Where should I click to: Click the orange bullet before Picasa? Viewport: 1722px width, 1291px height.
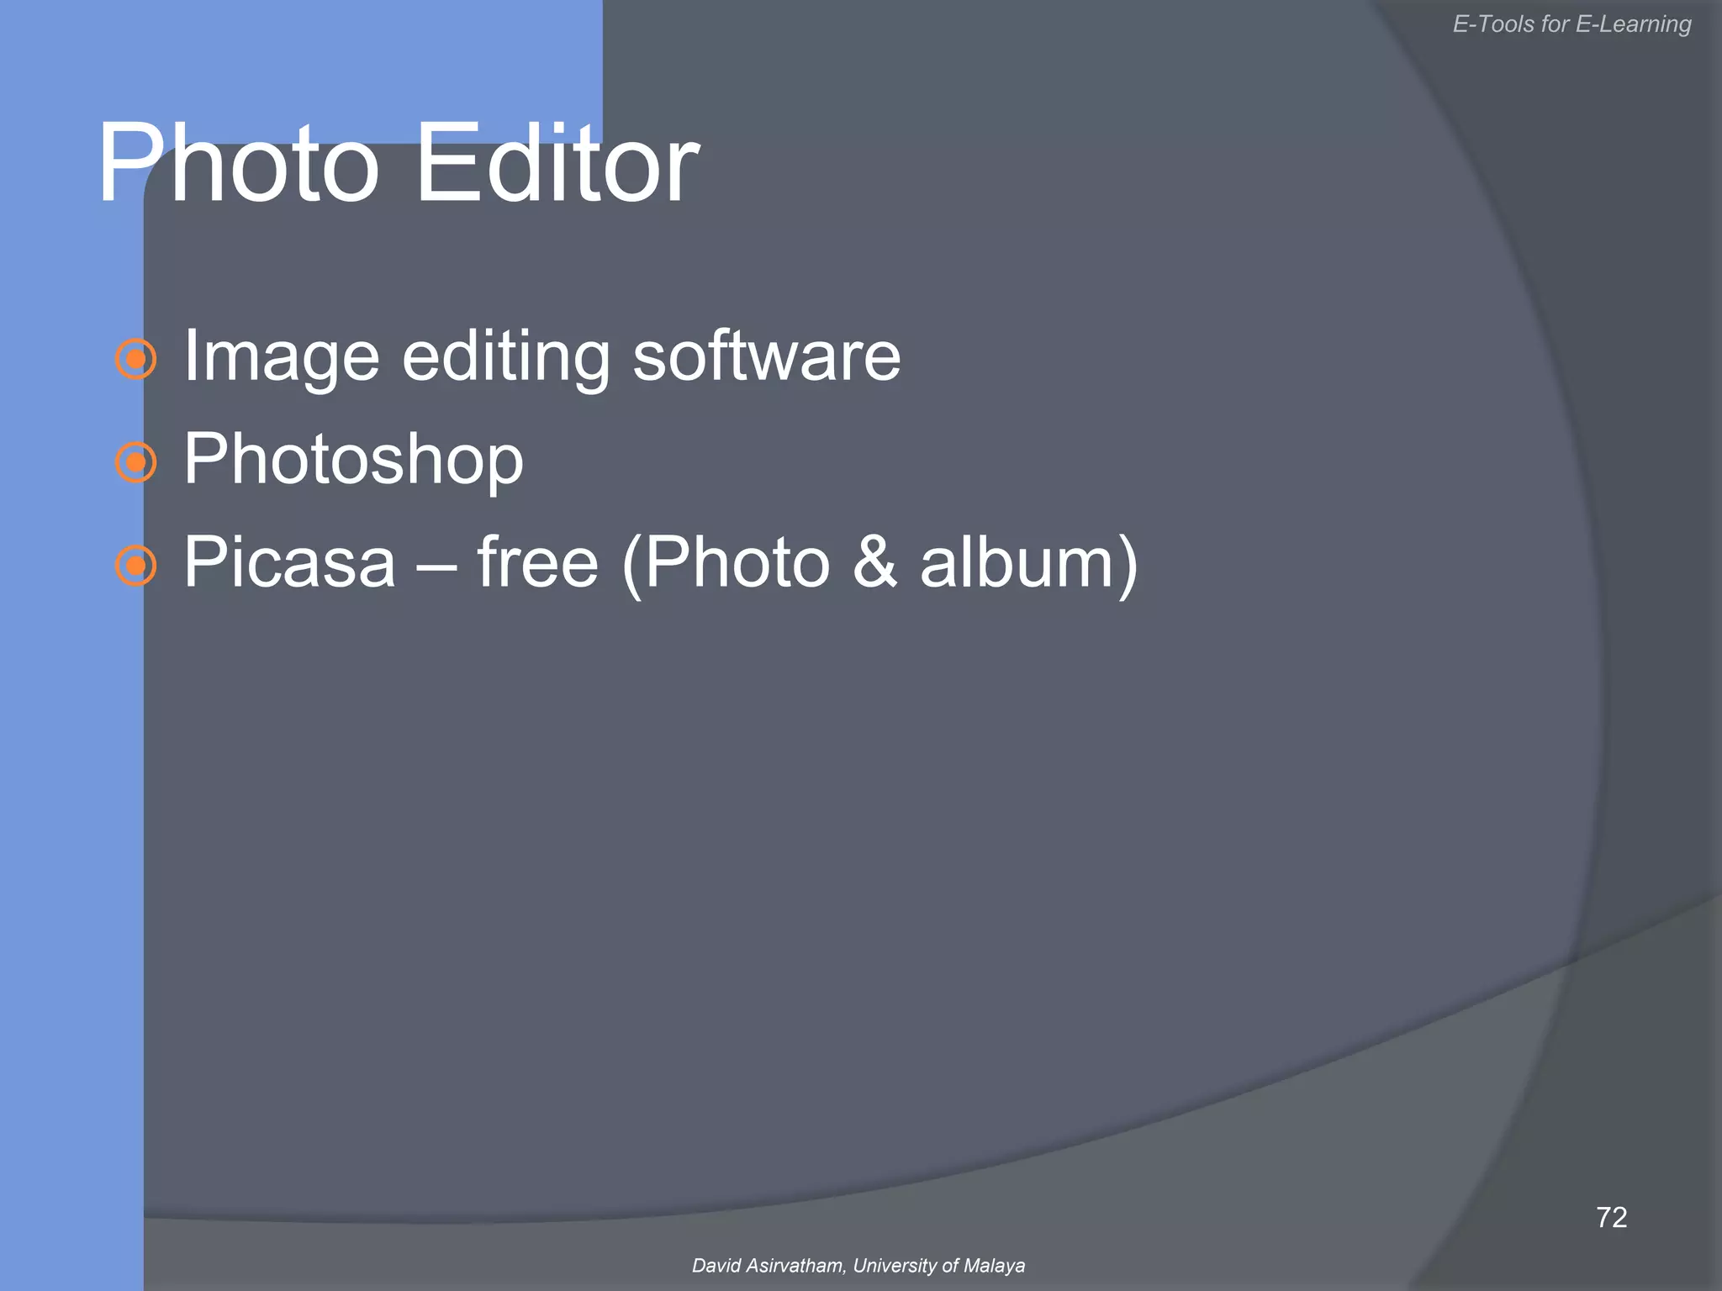tap(135, 566)
